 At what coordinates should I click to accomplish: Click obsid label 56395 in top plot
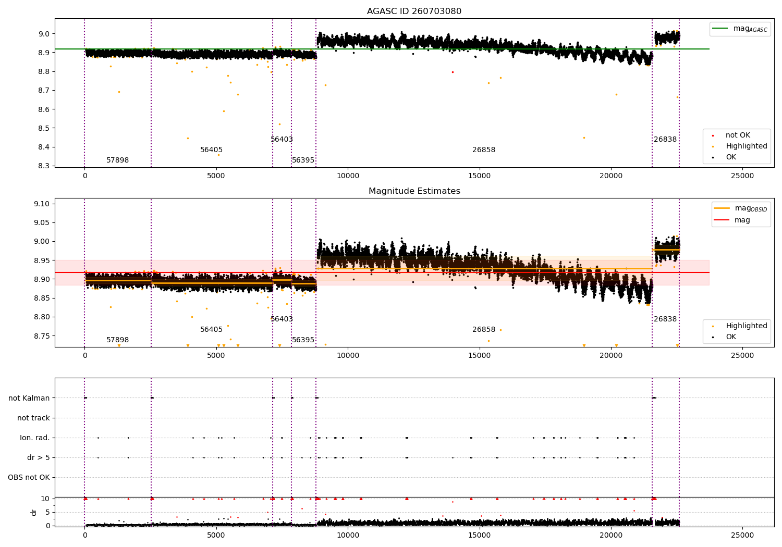point(303,160)
